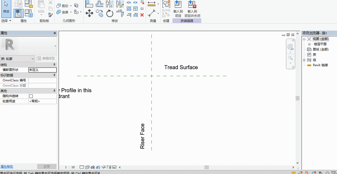Image resolution: width=337 pixels, height=174 pixels.
Task: Close the 属性 palette
Action: (x=55, y=33)
